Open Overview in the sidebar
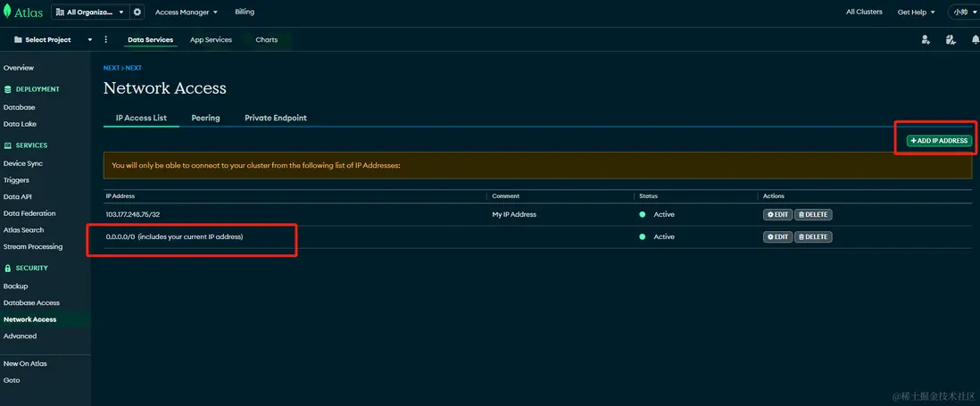 [x=19, y=68]
